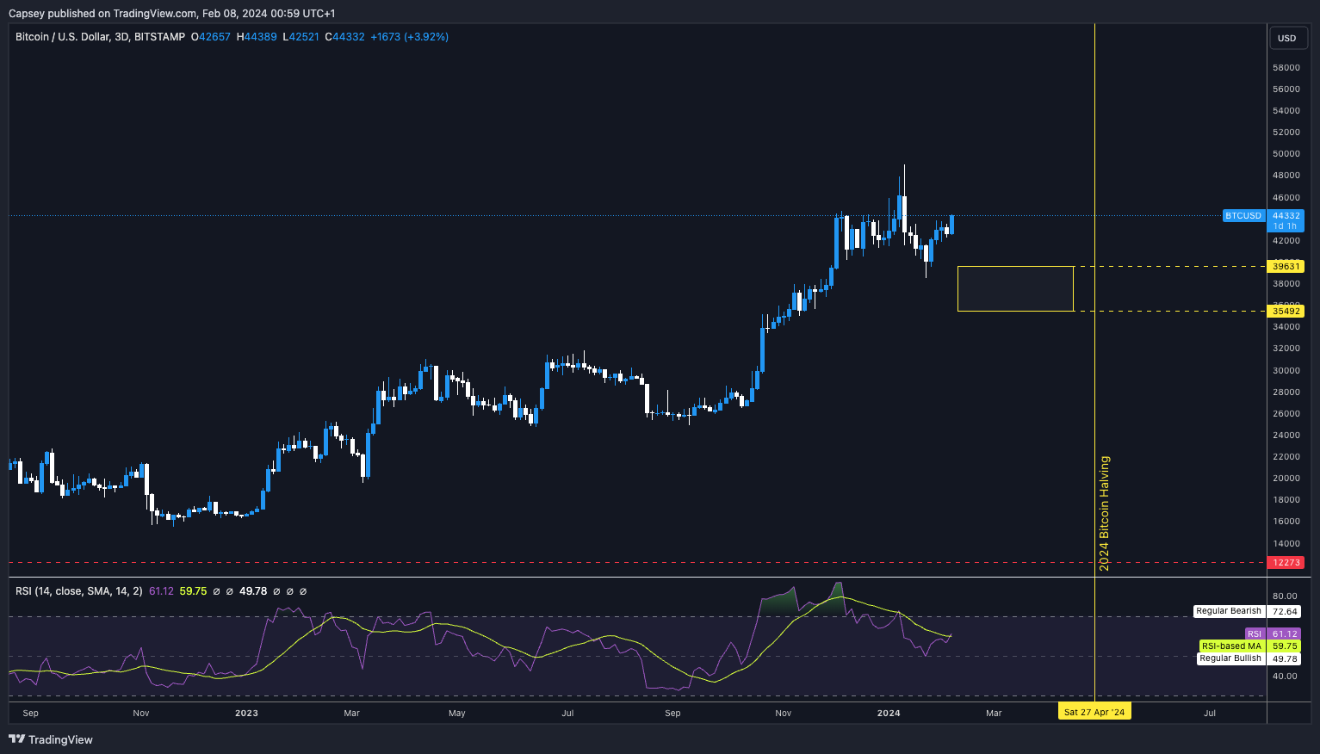Click the Bitcoin / U.S. Dollar symbol title

coord(100,37)
